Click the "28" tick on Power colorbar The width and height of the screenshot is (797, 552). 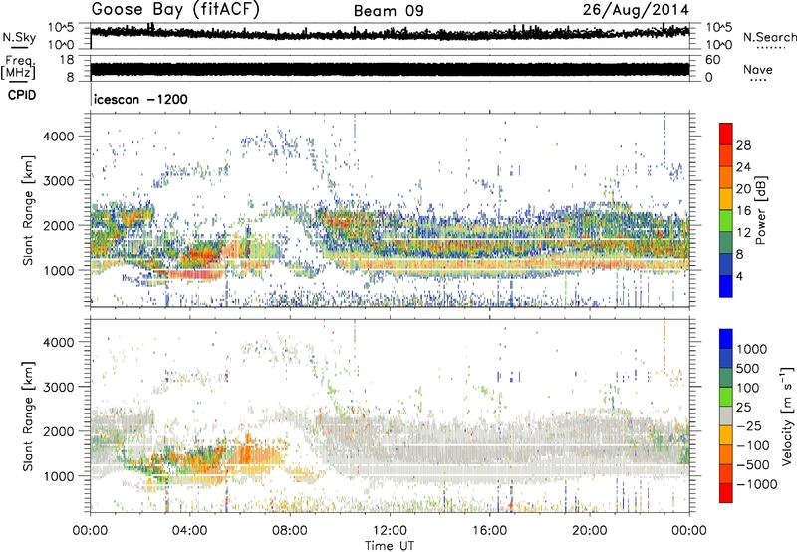click(743, 145)
